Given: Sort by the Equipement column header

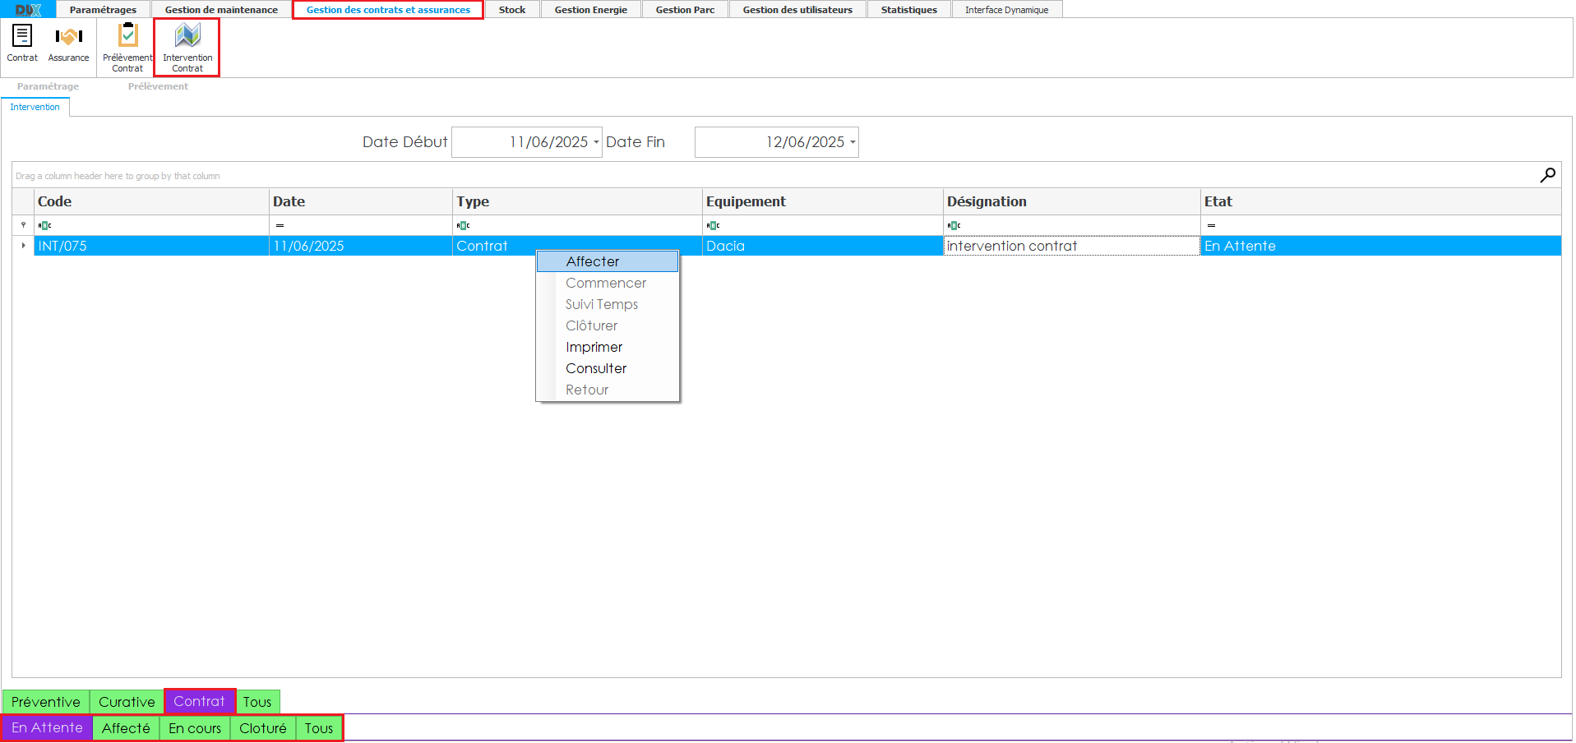Looking at the screenshot, I should tap(746, 201).
